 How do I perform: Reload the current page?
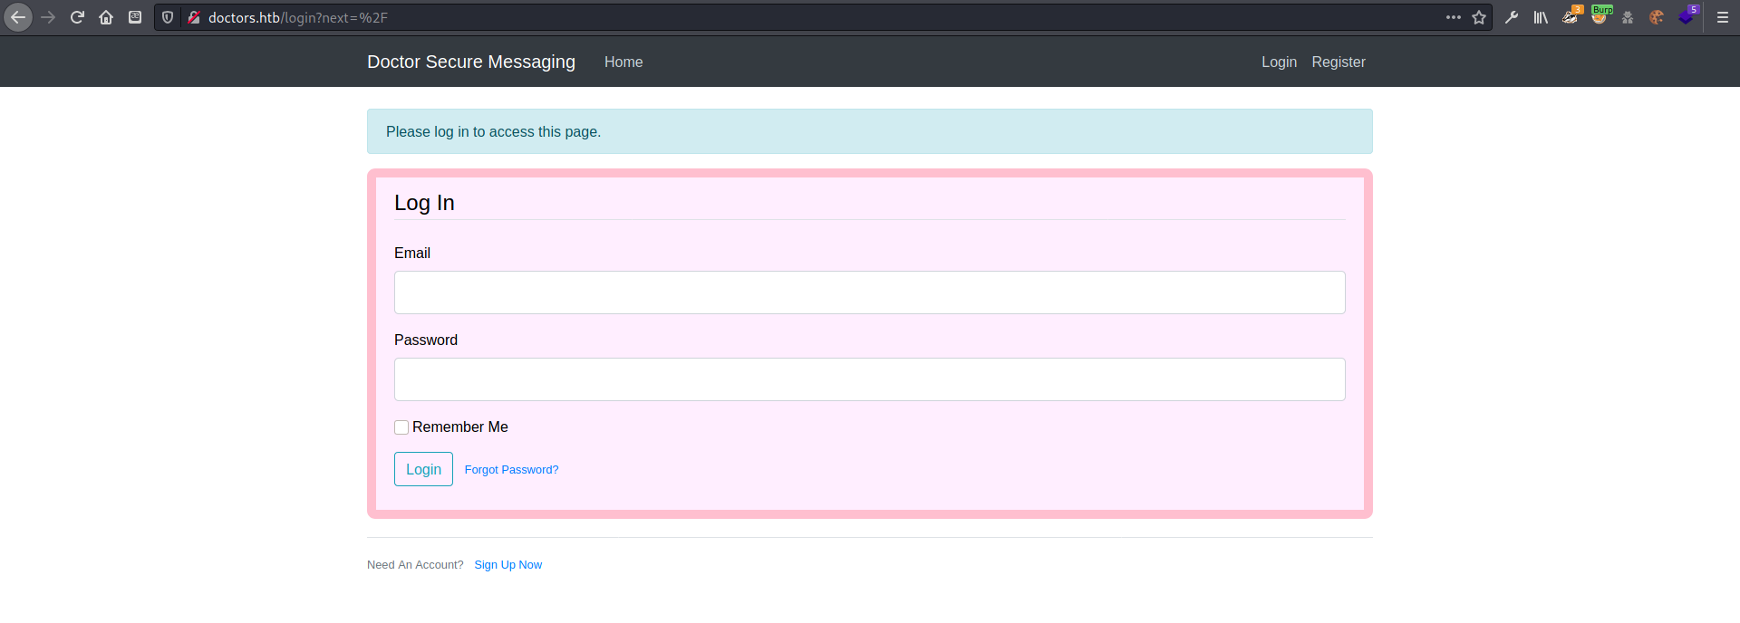[77, 17]
